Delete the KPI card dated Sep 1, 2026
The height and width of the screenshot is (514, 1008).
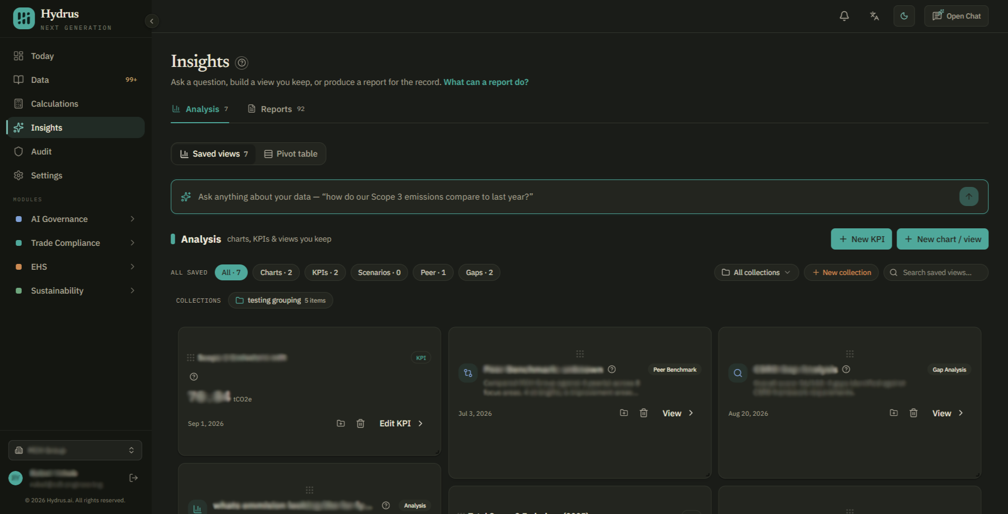point(360,423)
